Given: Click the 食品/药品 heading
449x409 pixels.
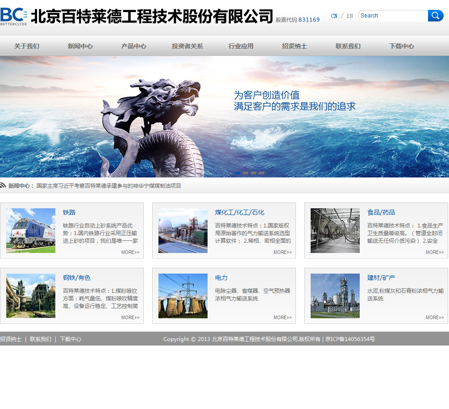Looking at the screenshot, I should pos(381,212).
